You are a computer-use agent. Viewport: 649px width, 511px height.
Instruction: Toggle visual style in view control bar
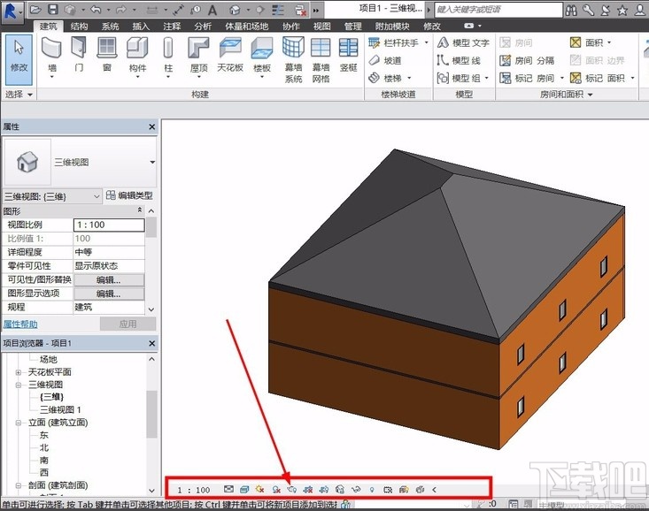[244, 489]
